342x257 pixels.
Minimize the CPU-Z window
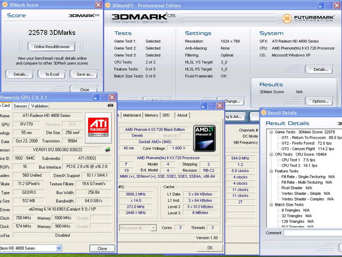click(x=203, y=106)
